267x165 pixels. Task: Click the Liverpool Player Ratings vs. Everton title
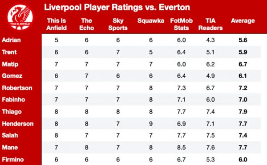[117, 8]
